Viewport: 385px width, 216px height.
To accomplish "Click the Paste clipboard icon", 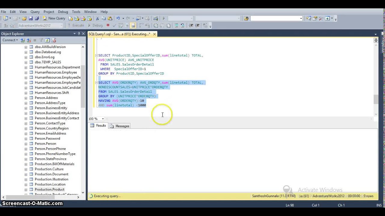I will (110, 18).
